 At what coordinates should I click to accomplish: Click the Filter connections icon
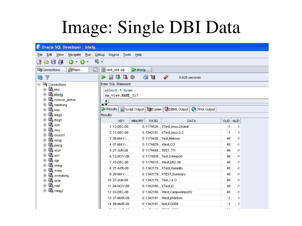(47, 77)
